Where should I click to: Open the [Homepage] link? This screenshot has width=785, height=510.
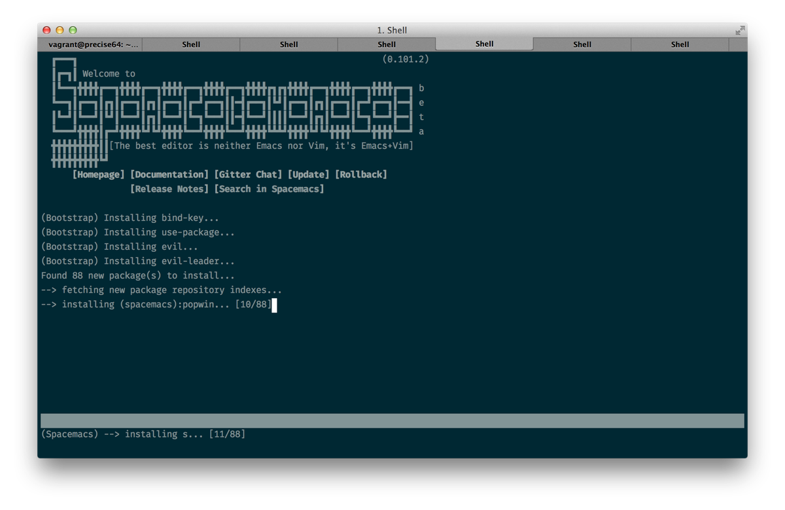pyautogui.click(x=98, y=175)
